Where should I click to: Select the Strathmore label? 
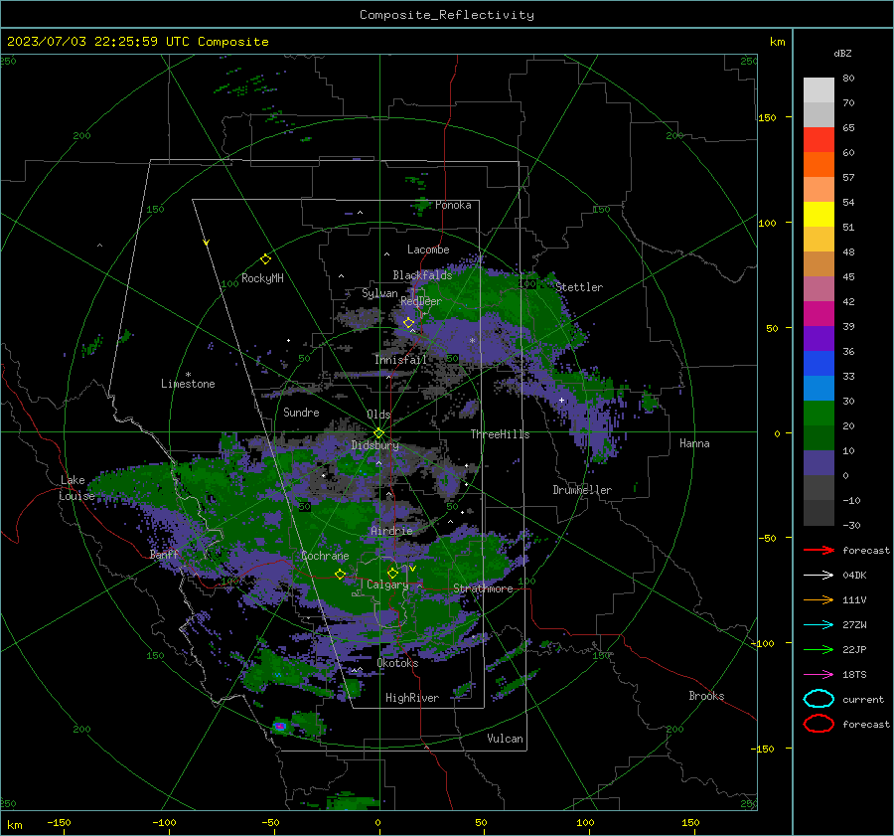483,588
